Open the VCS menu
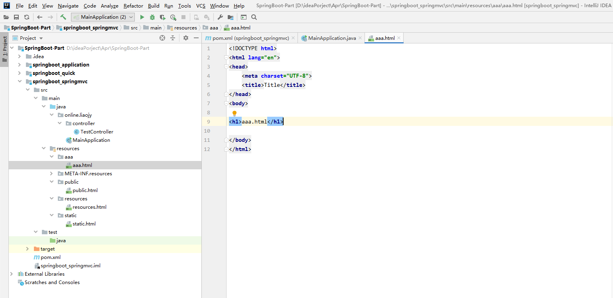The width and height of the screenshot is (613, 298). point(201,6)
